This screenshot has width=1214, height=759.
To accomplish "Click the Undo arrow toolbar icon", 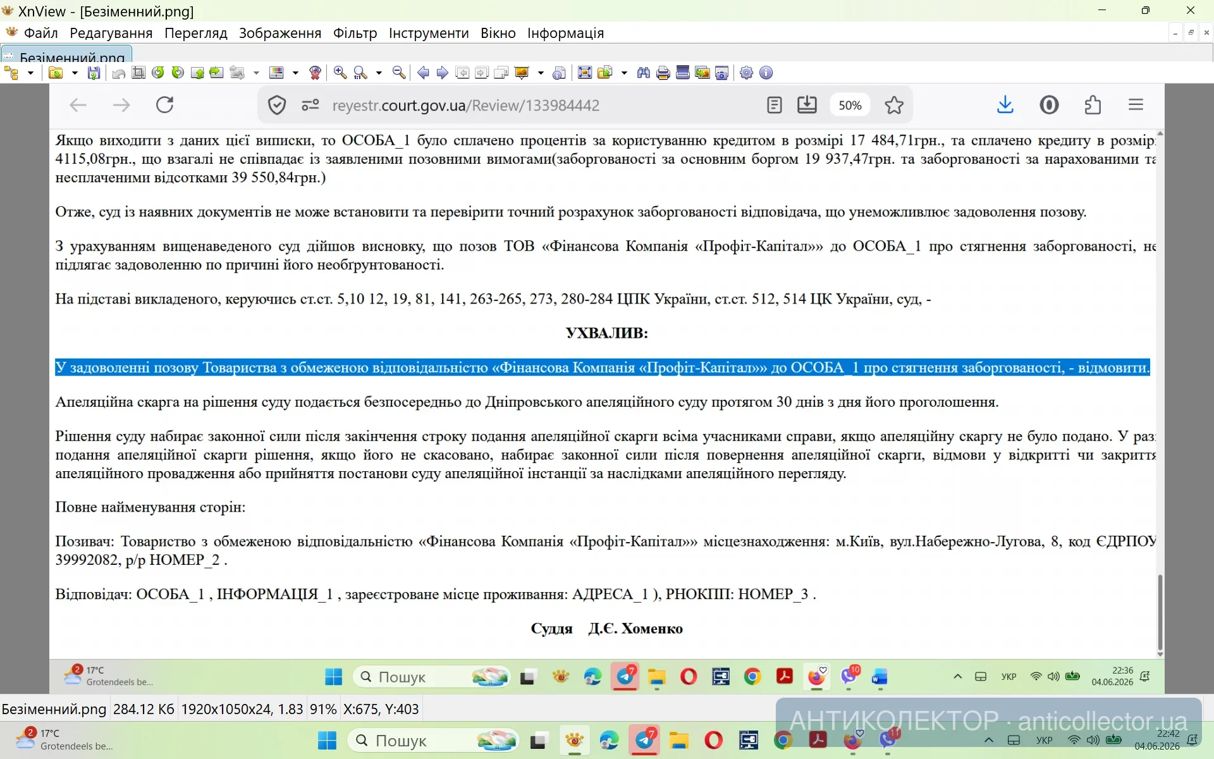I will 118,73.
